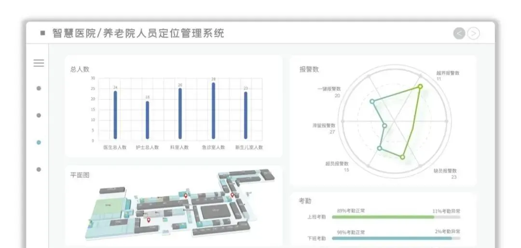Click the 一键报警数 point on radar chart
Screen dimensions: 521x248
click(x=372, y=101)
